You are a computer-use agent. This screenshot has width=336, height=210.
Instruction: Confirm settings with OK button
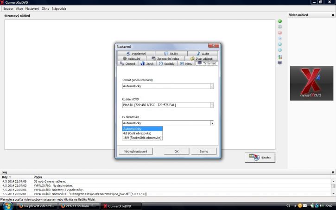(x=177, y=151)
